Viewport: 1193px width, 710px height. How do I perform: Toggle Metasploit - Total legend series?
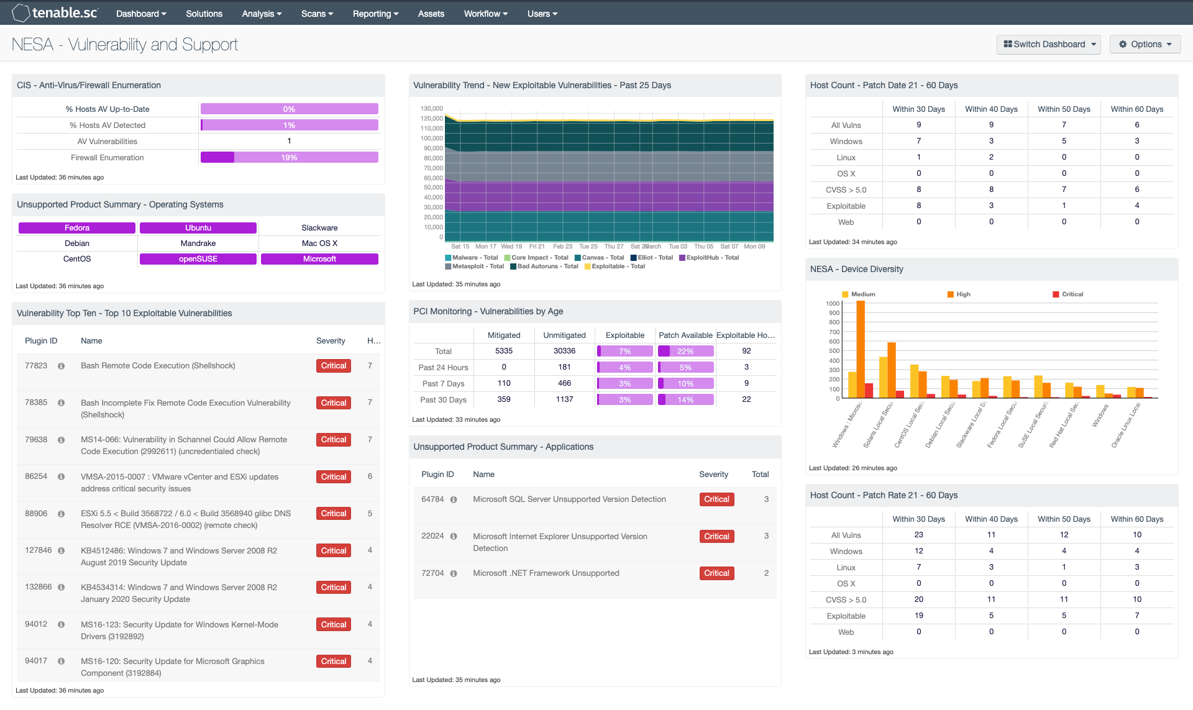click(x=474, y=266)
